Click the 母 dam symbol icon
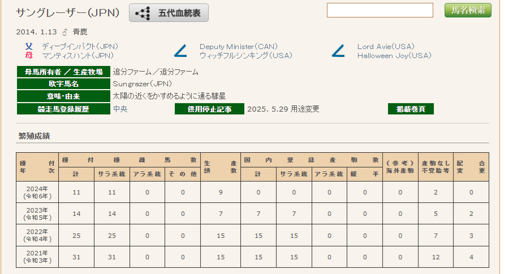505x274 pixels. pyautogui.click(x=29, y=55)
